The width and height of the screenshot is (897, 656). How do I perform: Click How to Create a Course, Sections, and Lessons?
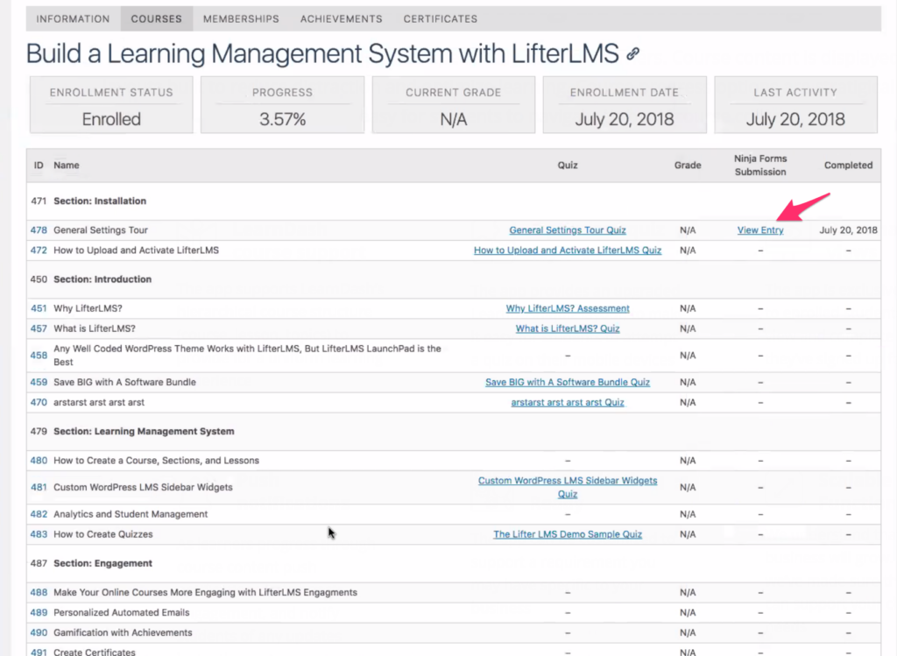pyautogui.click(x=156, y=461)
